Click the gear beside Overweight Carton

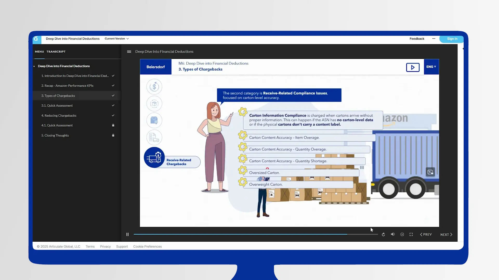click(x=242, y=182)
